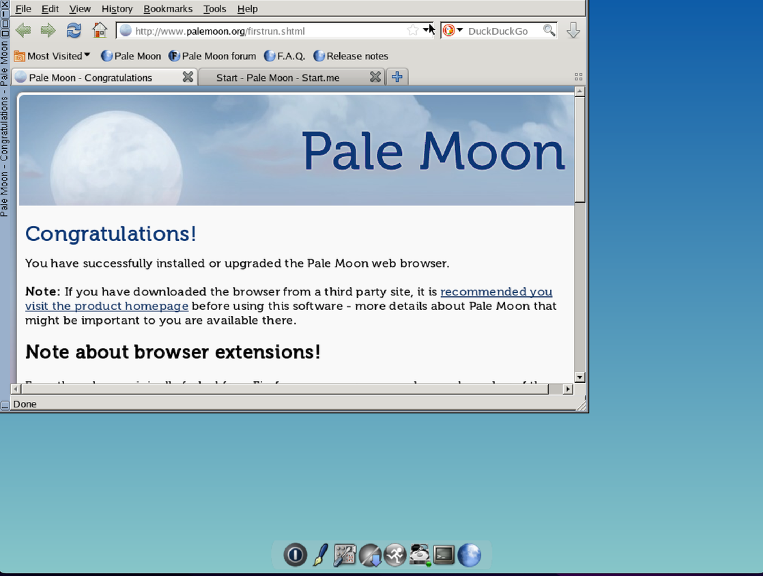Click the vertical scrollbar thumb
This screenshot has height=576, width=763.
click(579, 149)
